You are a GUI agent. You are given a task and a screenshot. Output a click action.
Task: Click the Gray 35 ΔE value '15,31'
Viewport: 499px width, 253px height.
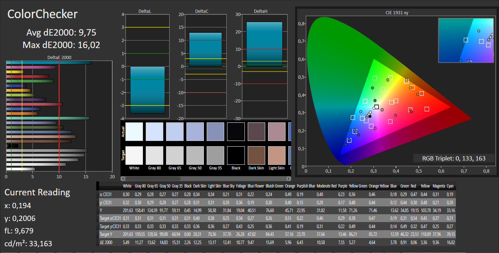[176, 243]
